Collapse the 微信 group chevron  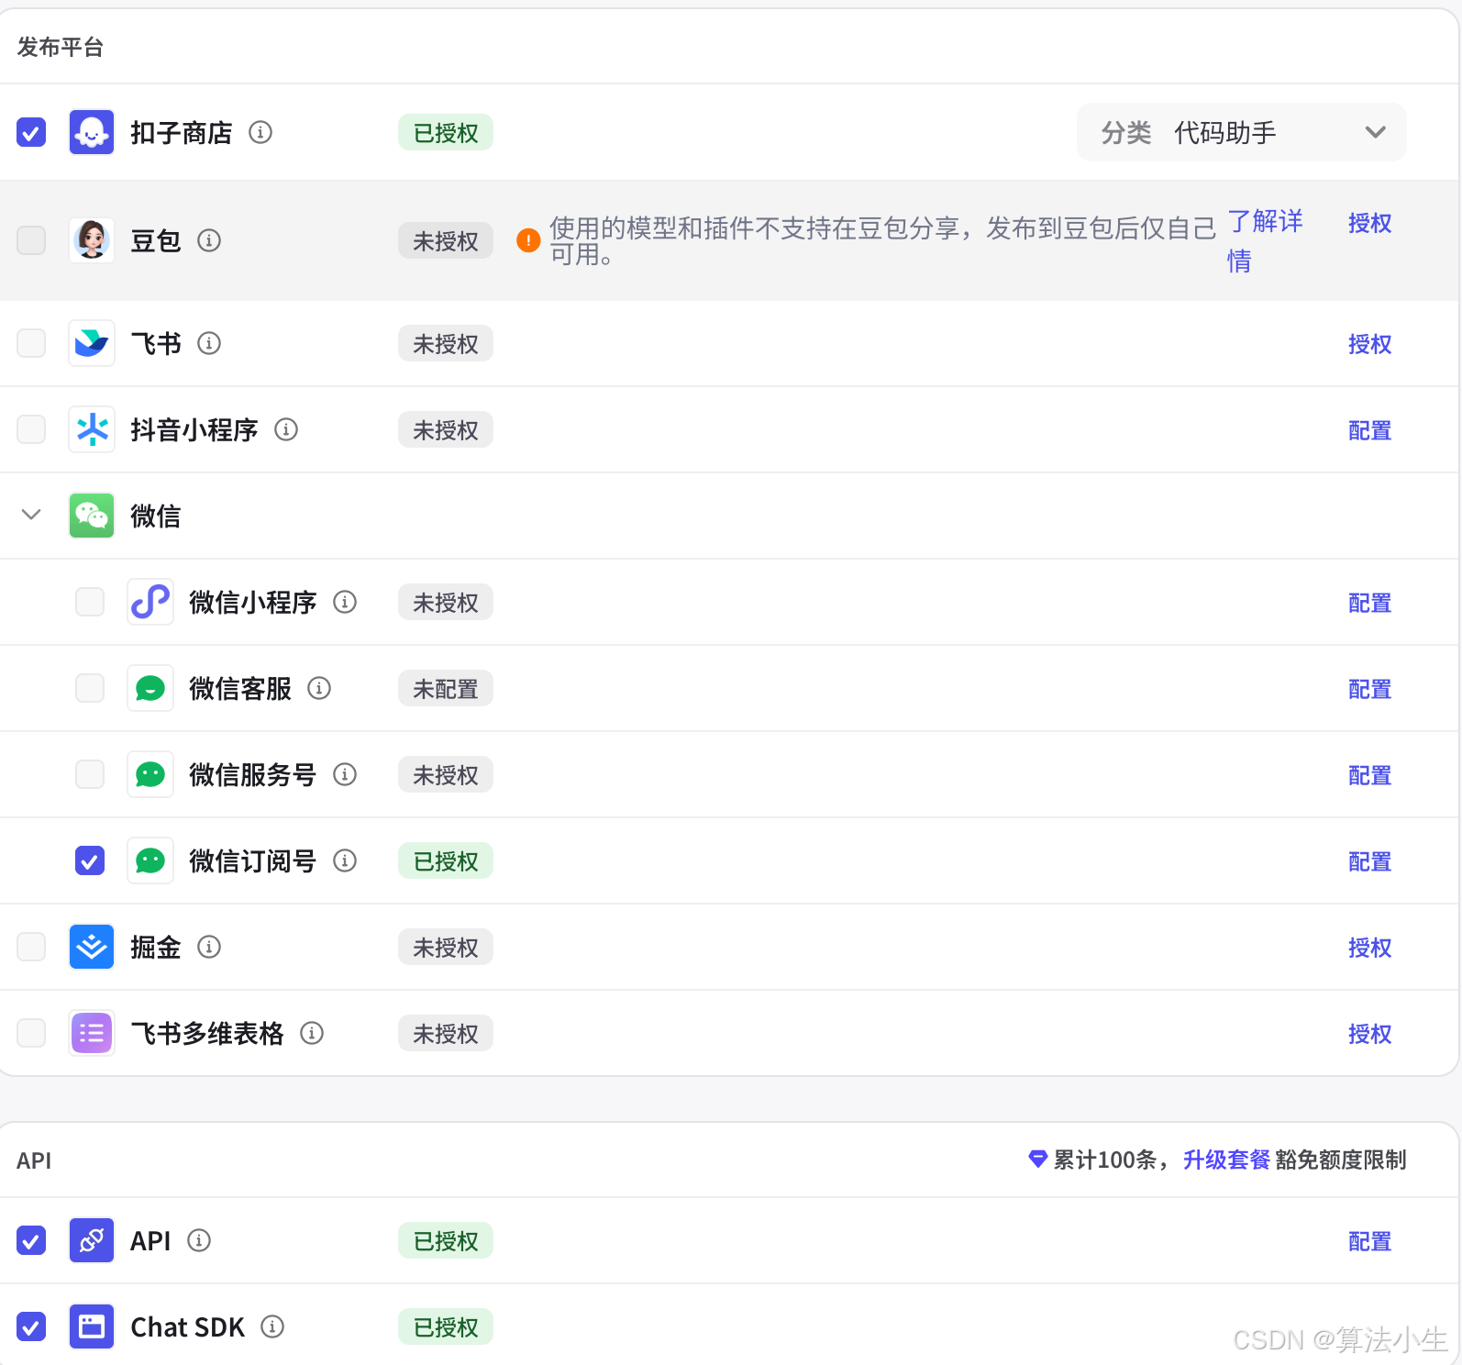click(31, 515)
